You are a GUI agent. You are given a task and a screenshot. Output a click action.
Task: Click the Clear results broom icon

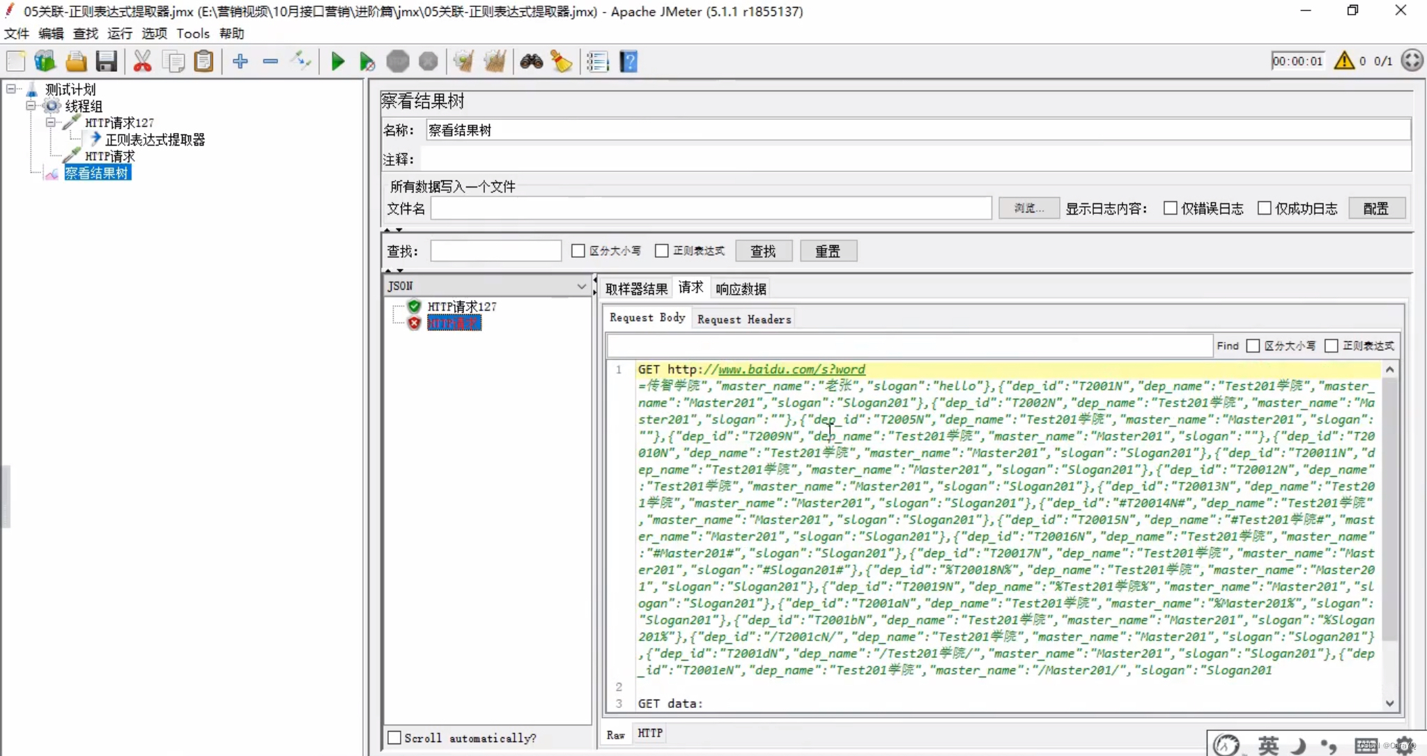[464, 61]
